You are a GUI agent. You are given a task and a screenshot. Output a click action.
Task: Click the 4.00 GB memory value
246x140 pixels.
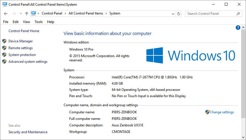point(117,83)
